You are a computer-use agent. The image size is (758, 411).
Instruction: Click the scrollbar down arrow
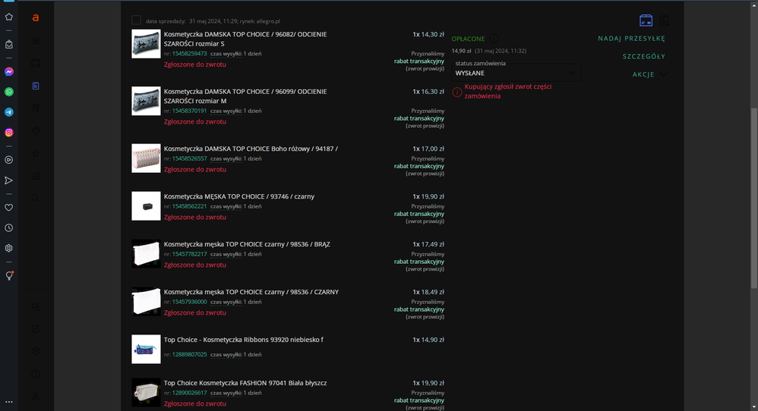[753, 407]
